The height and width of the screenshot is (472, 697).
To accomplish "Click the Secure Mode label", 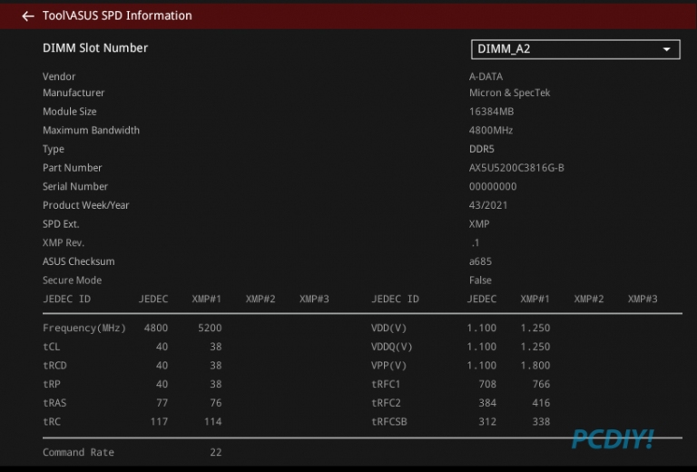I will [72, 280].
